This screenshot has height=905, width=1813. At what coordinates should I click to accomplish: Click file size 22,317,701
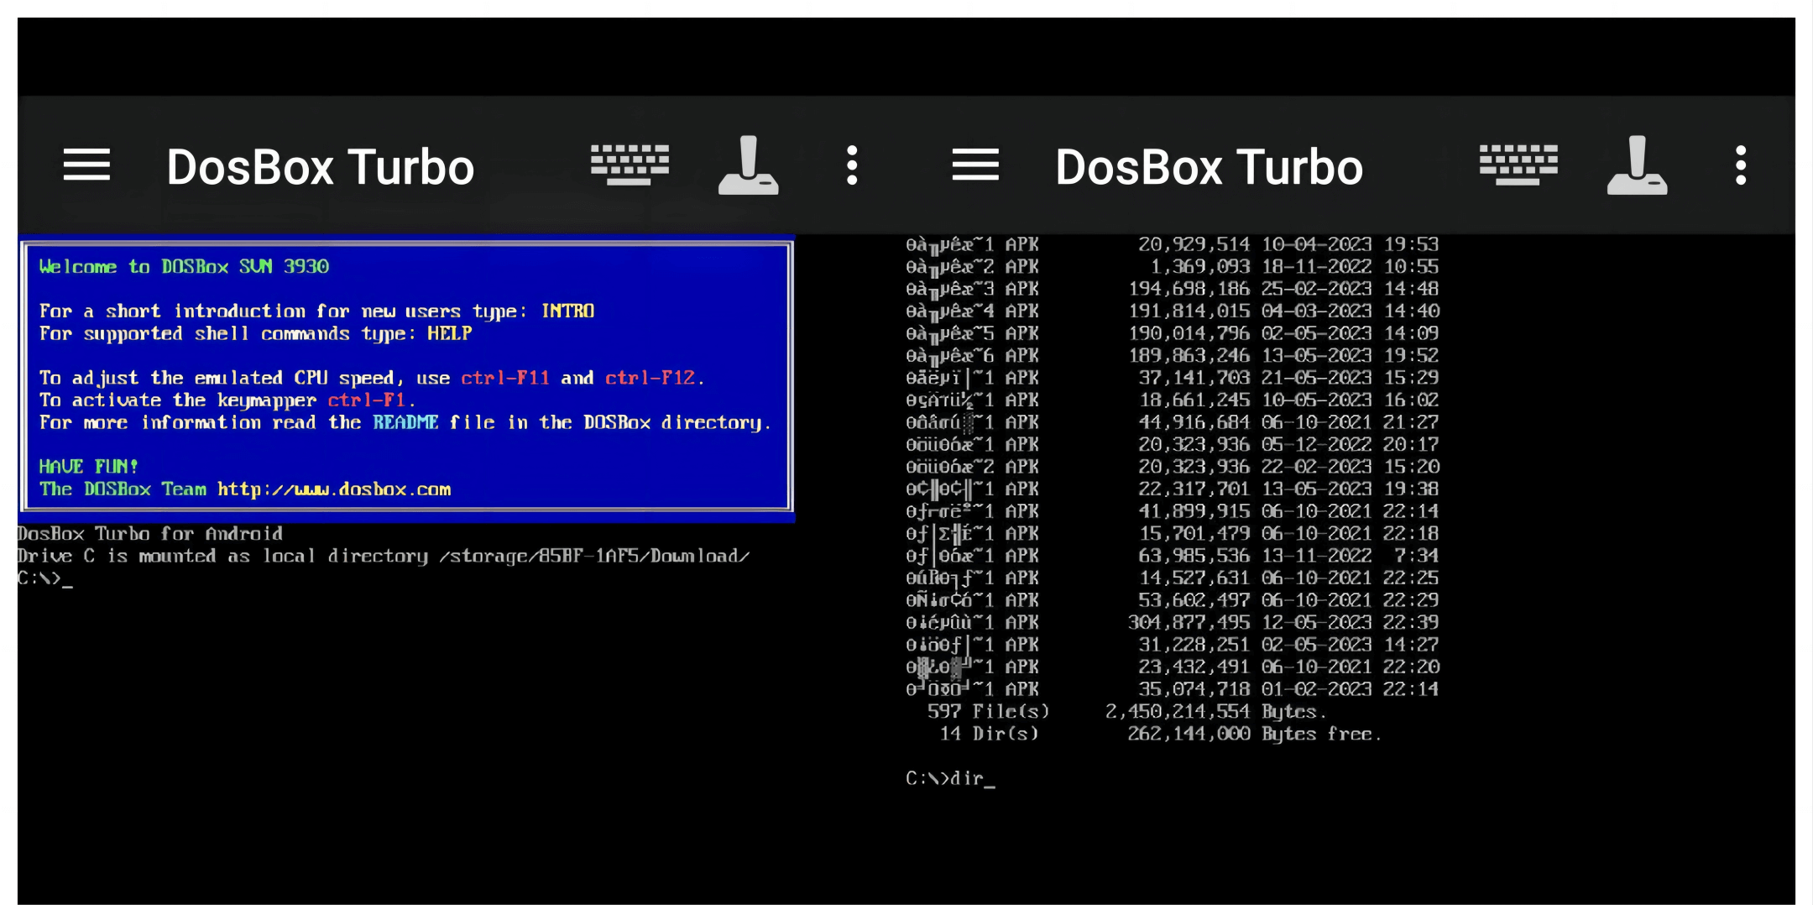(1194, 489)
